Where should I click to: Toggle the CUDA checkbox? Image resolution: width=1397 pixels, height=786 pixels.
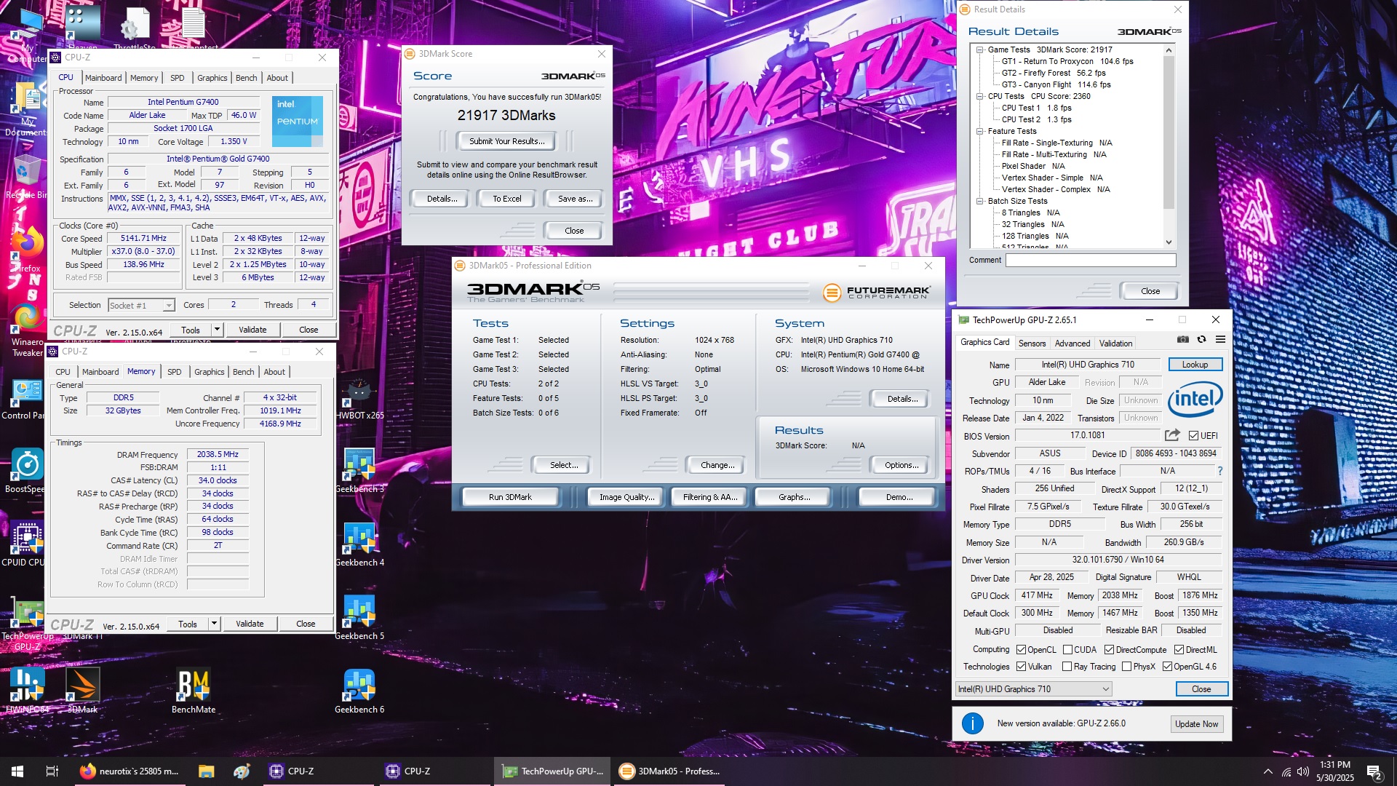[x=1067, y=650]
